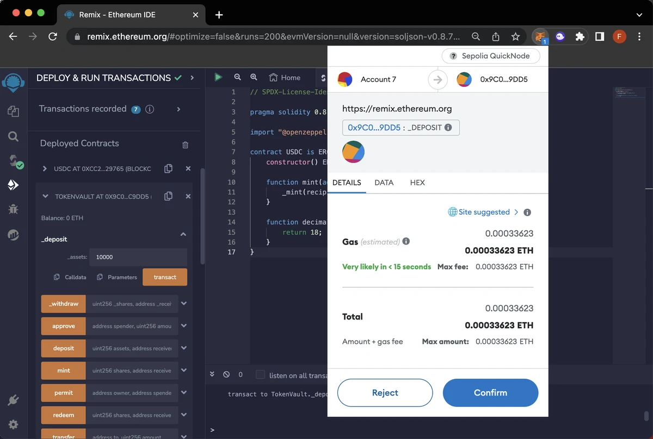Open the Solidity compiler sidebar icon
This screenshot has height=439, width=653.
13,161
